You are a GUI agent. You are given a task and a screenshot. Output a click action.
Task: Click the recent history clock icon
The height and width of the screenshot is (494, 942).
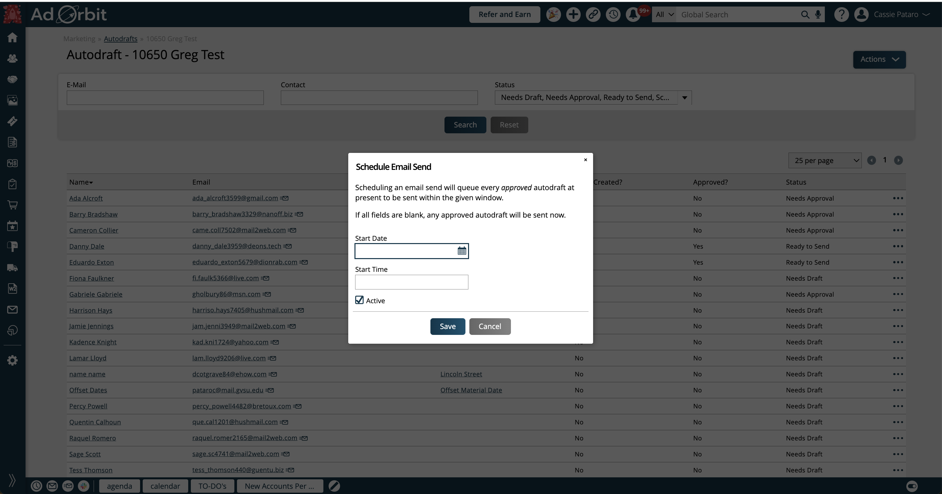pyautogui.click(x=613, y=15)
